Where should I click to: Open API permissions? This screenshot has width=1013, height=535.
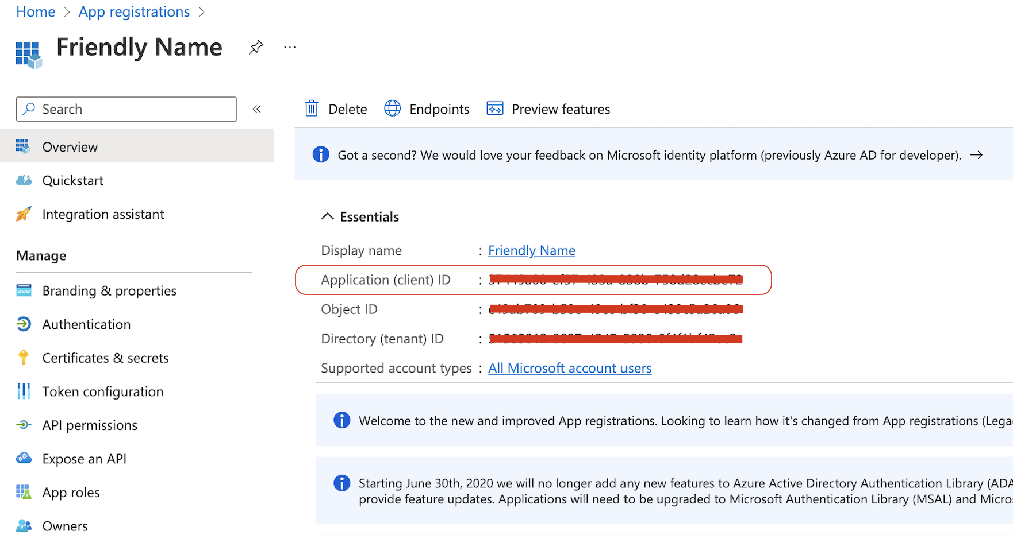[x=90, y=425]
